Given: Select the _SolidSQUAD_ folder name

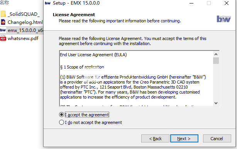Looking at the screenshot, I should click(x=24, y=14).
